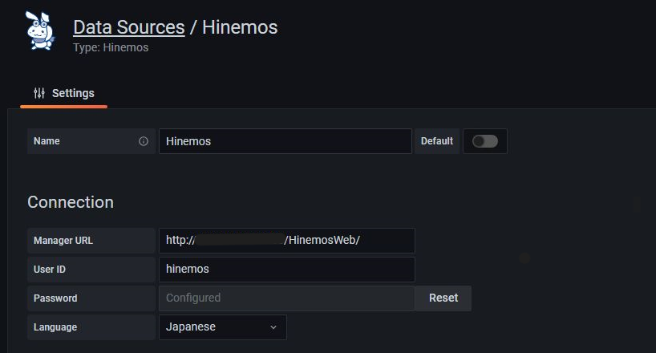The image size is (656, 353).
Task: Click the Connection section heading
Action: coord(71,202)
